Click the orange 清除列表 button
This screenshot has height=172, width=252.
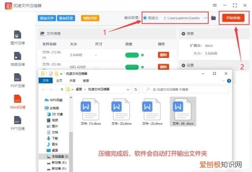90,18
